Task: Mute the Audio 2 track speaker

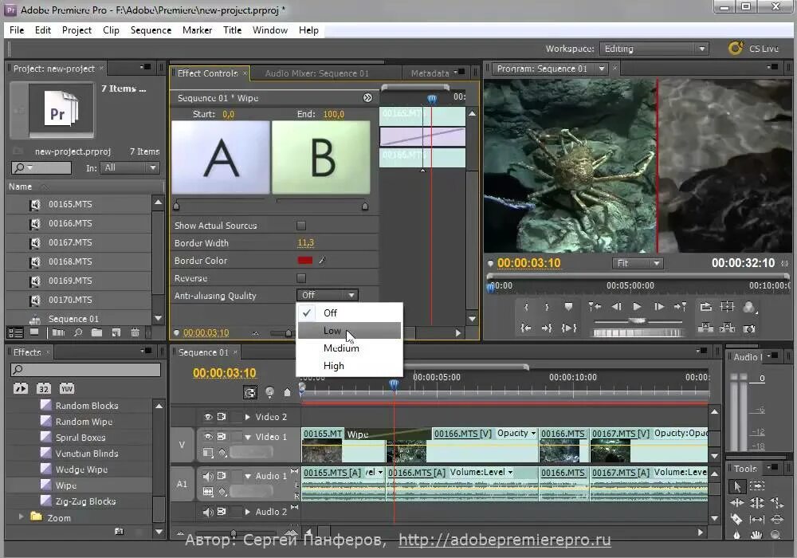Action: (208, 512)
